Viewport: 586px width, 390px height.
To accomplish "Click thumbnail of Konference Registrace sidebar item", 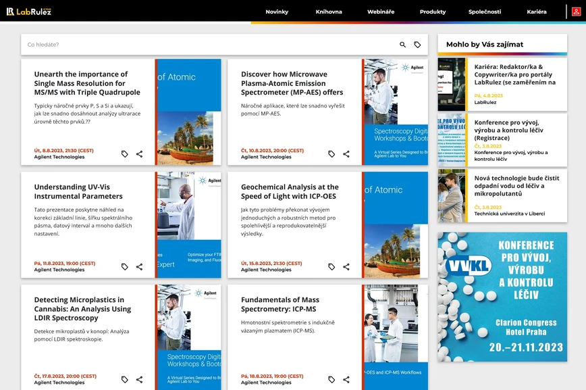I will point(452,140).
